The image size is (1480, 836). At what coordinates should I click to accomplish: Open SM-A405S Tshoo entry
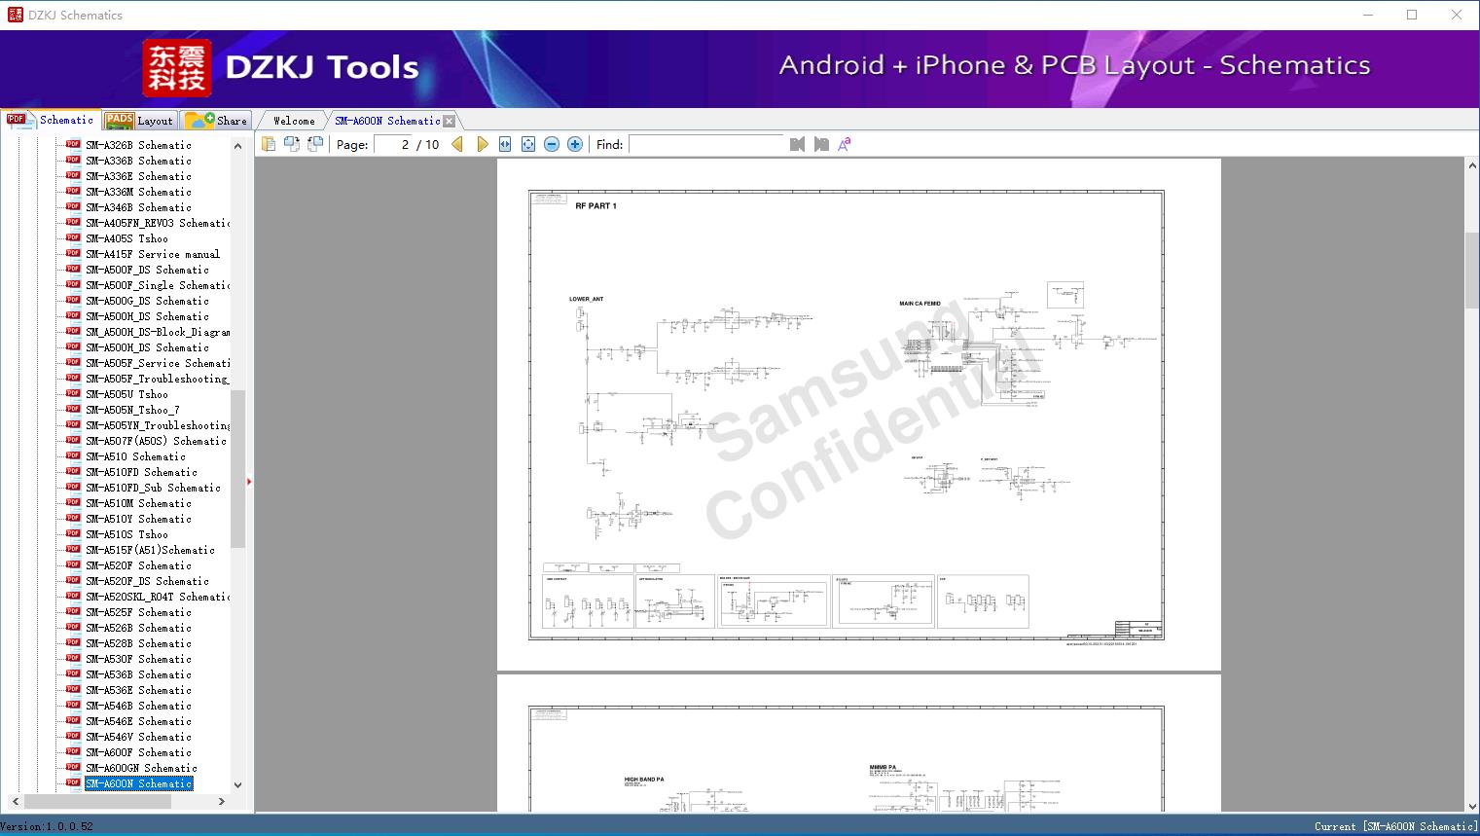pos(126,238)
